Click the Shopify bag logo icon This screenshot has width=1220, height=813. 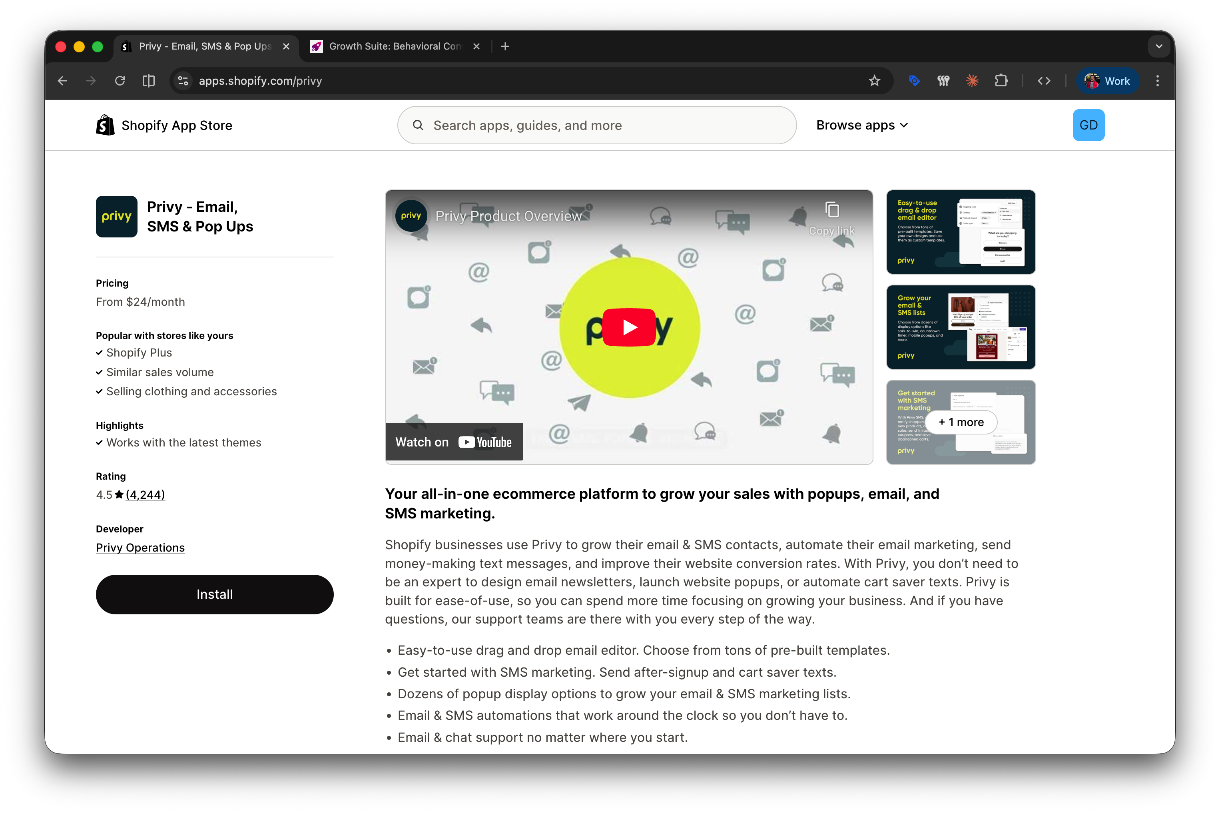pos(105,125)
